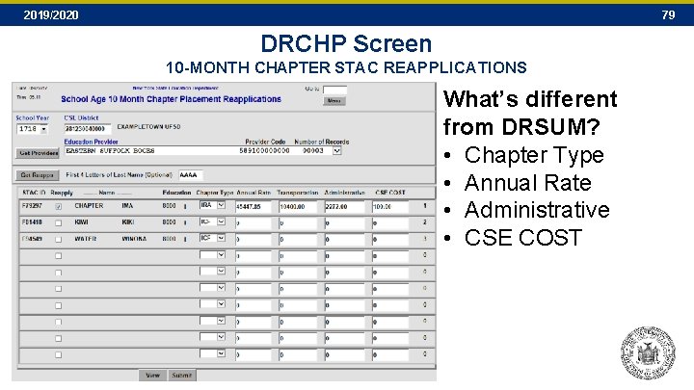Click STAC ID F79297
The width and height of the screenshot is (694, 390).
tap(32, 206)
